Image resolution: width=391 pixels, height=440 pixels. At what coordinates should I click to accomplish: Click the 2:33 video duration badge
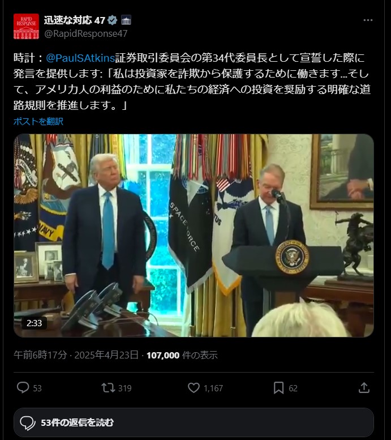(34, 323)
